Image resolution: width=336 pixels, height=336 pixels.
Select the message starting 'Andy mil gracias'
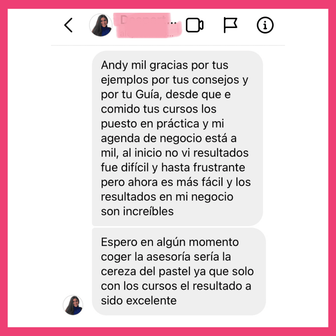(177, 138)
